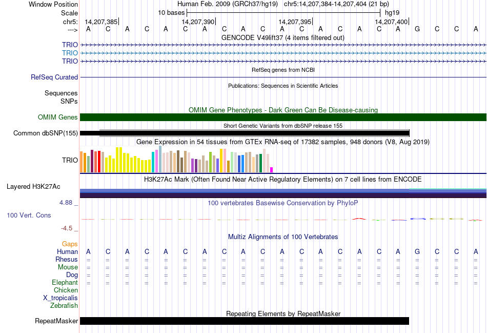Click the '-4.5' PhyloP lower scale value

pyautogui.click(x=67, y=228)
